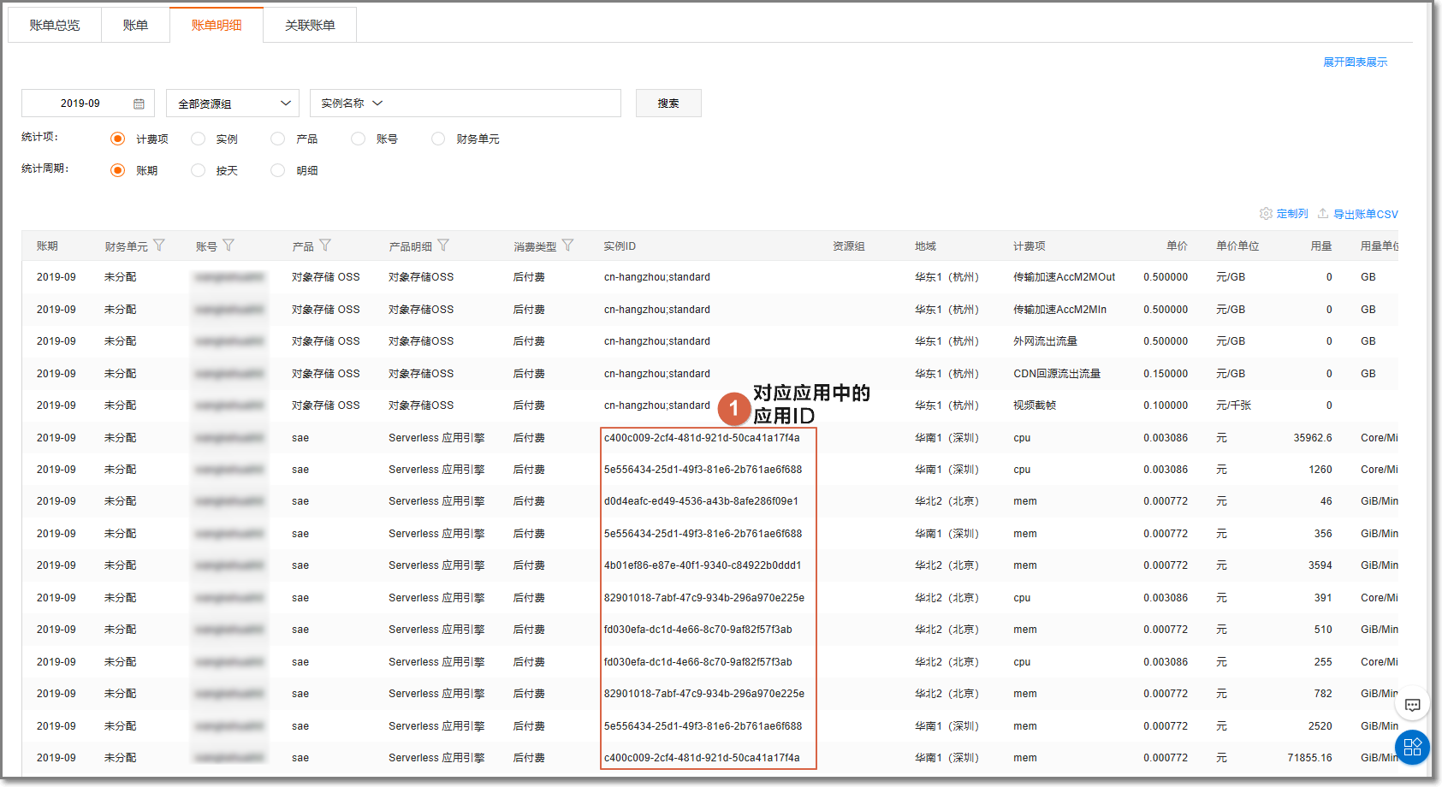The image size is (1442, 787).
Task: Click the 2019-09 date input field
Action: coord(88,104)
